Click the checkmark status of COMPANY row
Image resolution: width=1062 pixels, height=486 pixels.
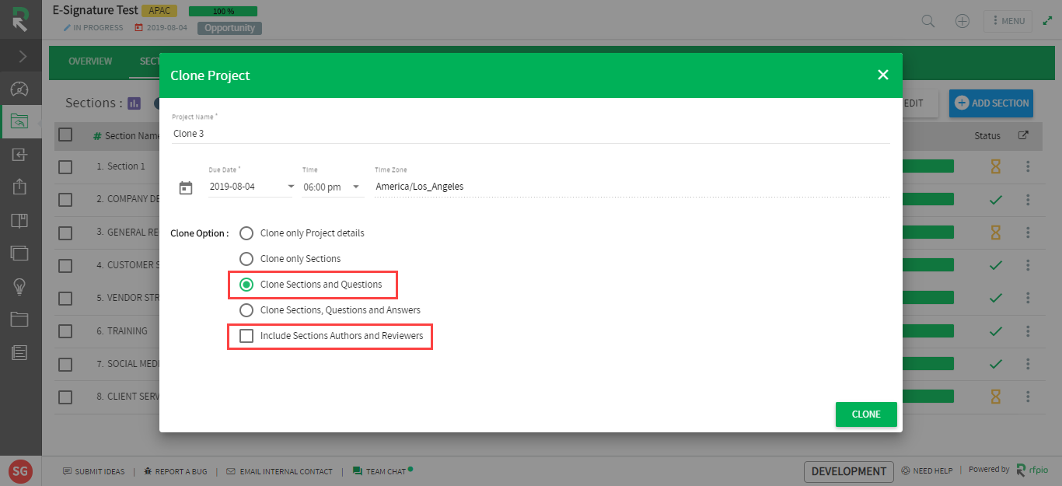pyautogui.click(x=995, y=200)
